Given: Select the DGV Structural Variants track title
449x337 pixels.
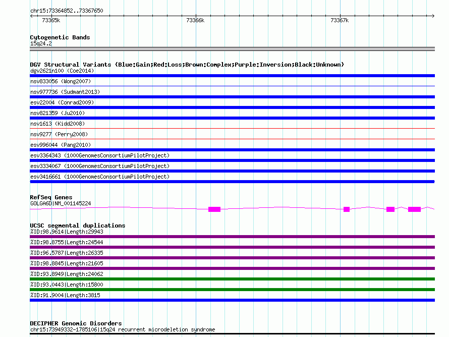Looking at the screenshot, I should coord(187,65).
